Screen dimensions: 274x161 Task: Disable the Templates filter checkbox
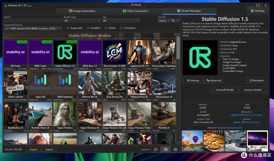point(122,28)
